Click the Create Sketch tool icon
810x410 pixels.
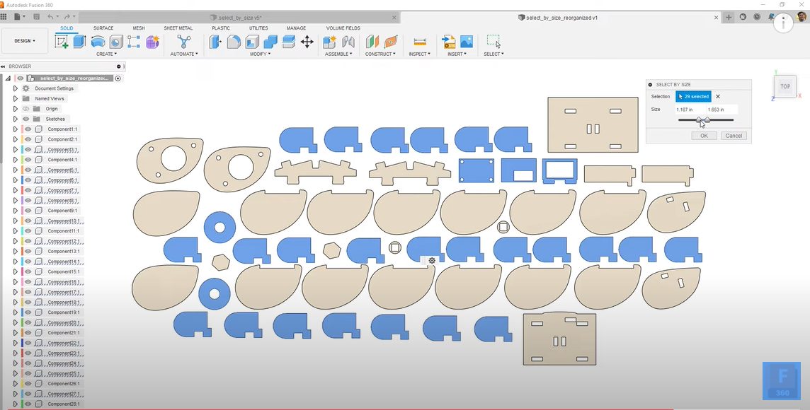tap(62, 42)
